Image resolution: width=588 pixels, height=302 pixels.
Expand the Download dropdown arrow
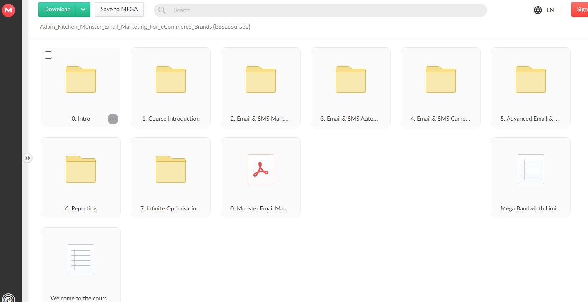coord(83,10)
